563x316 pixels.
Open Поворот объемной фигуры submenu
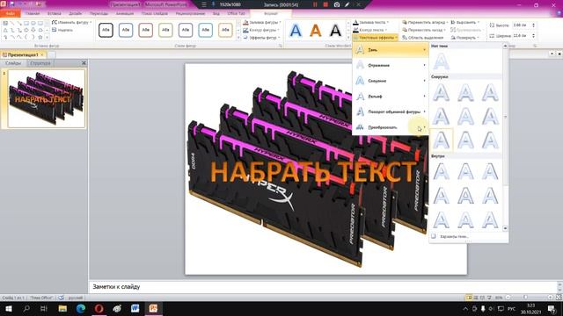click(x=391, y=111)
